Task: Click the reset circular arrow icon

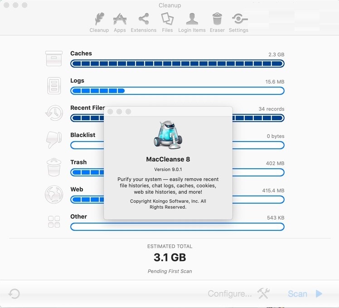Action: 14,294
